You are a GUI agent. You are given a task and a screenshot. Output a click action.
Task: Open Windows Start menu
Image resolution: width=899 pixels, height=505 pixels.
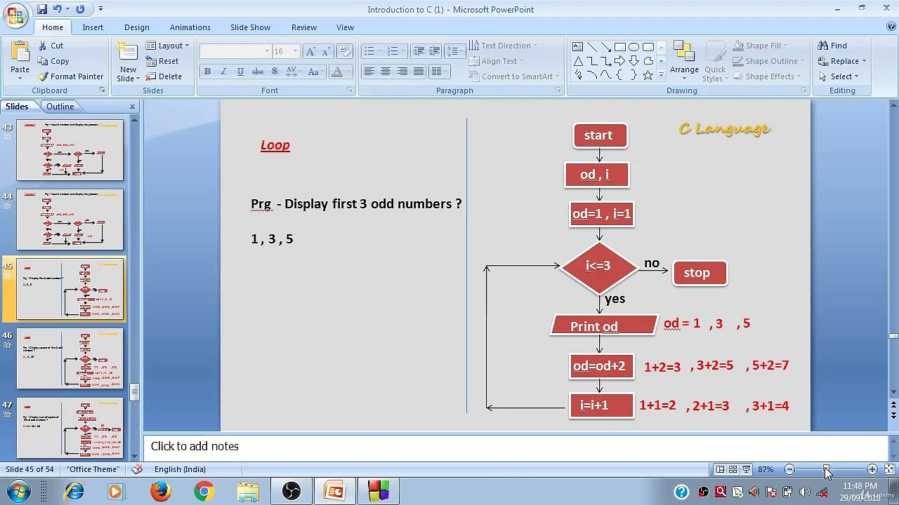click(18, 491)
